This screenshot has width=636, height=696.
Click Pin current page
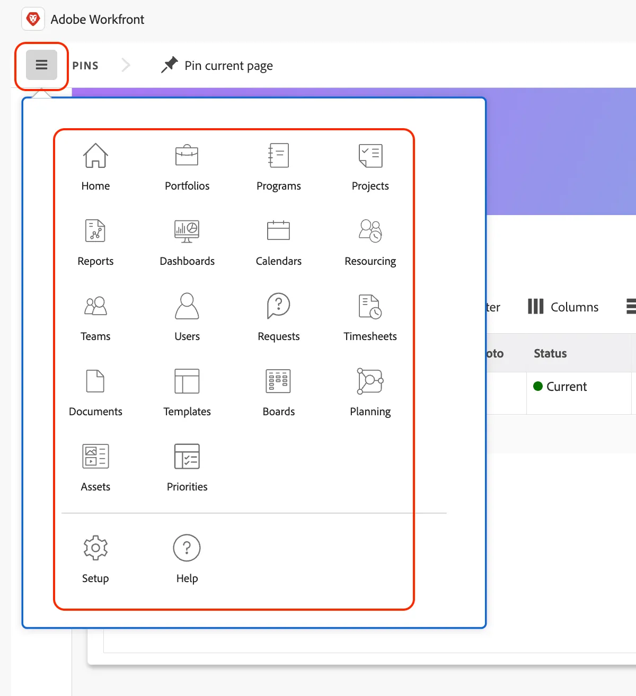[x=217, y=65]
